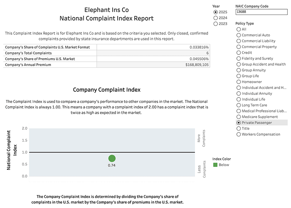Viewport: 291px width, 208px height.
Task: Select Individual Life policy type
Action: pyautogui.click(x=239, y=99)
